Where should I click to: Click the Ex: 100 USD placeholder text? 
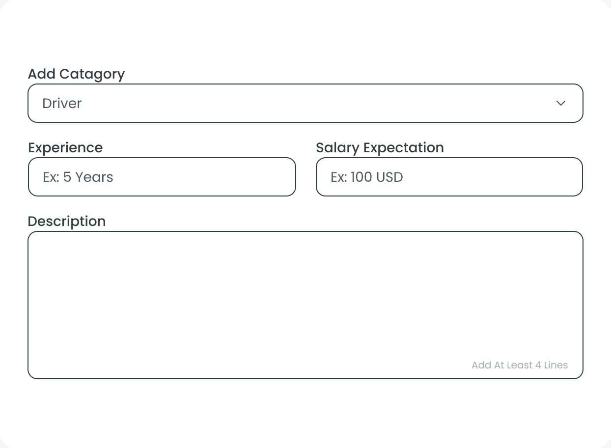[367, 177]
